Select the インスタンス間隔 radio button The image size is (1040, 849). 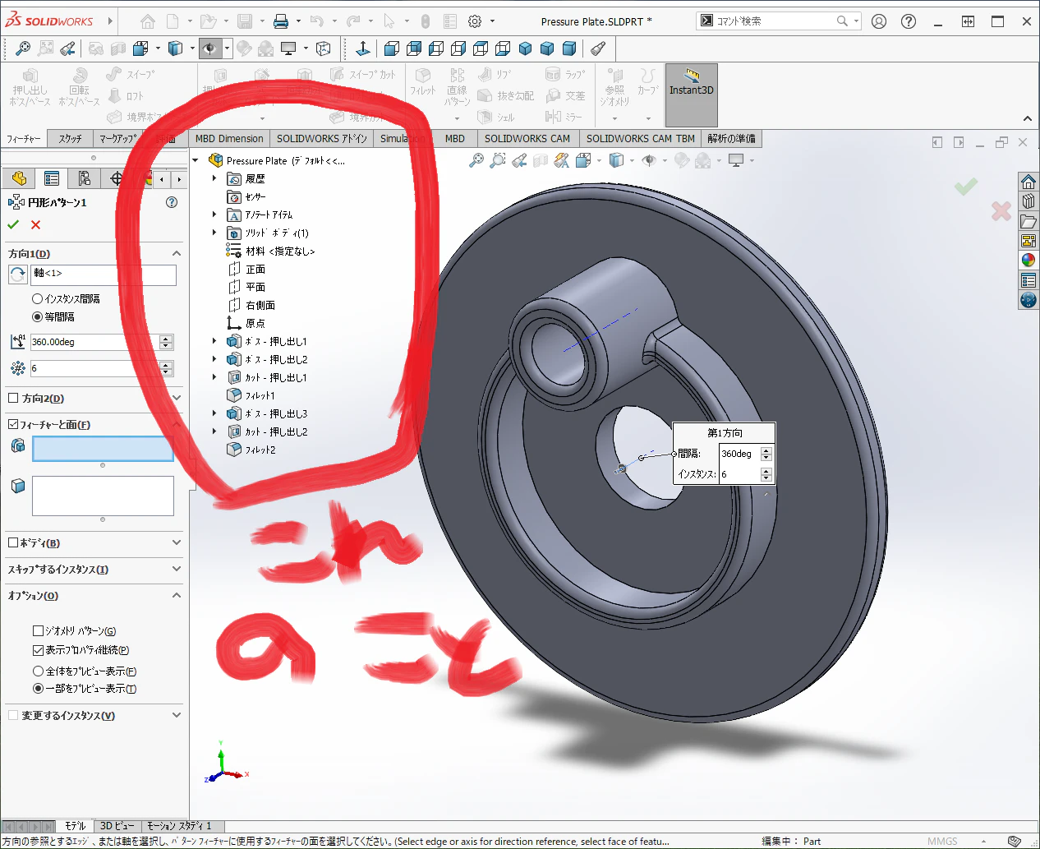click(37, 299)
